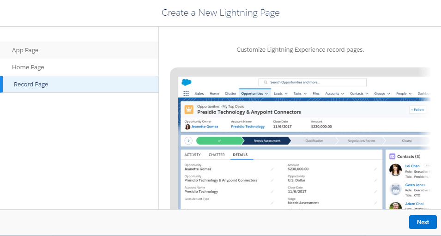
Task: Select the Negotiation/Review path stage
Action: pyautogui.click(x=362, y=141)
